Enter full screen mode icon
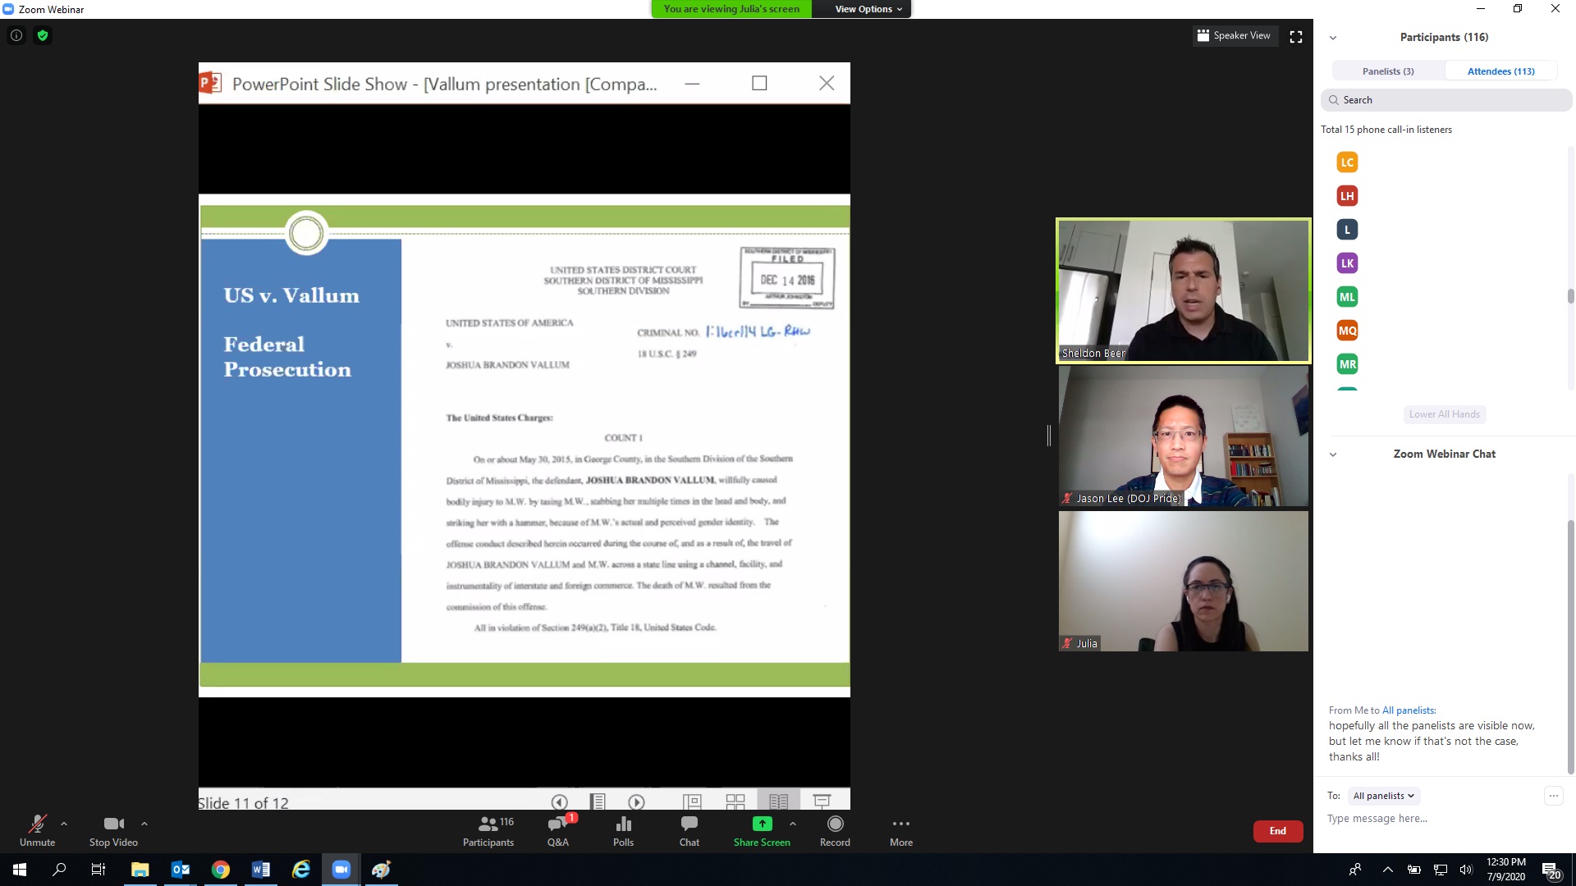 1296,36
